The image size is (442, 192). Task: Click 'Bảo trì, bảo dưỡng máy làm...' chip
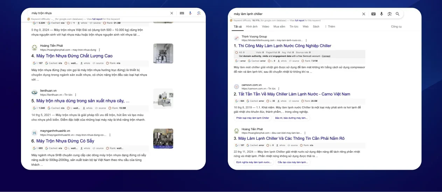(291, 118)
